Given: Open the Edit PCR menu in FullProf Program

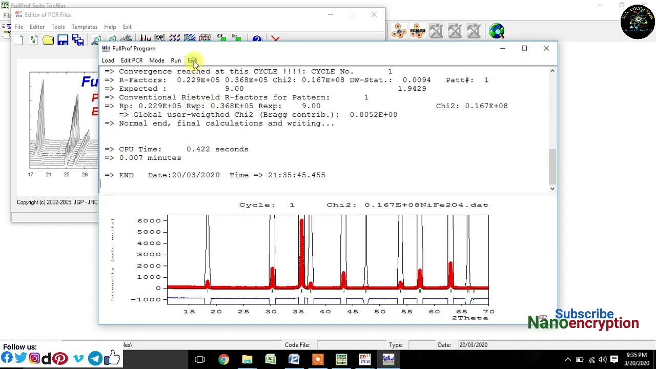Looking at the screenshot, I should [132, 60].
